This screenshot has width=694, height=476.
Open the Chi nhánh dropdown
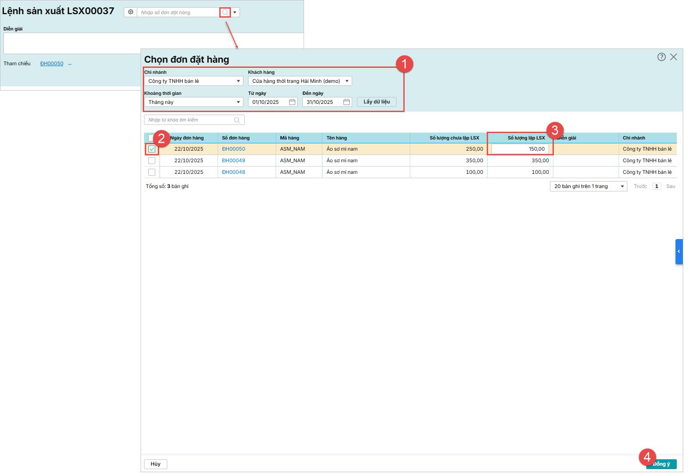(193, 81)
